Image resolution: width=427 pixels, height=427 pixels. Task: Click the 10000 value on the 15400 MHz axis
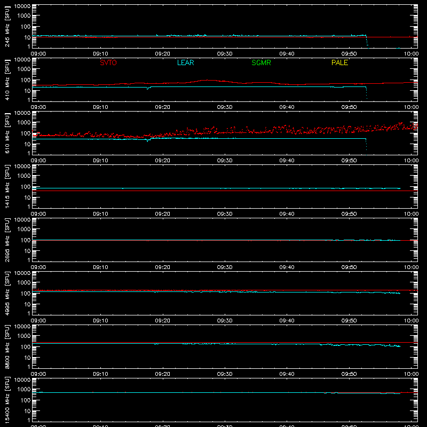click(x=22, y=380)
